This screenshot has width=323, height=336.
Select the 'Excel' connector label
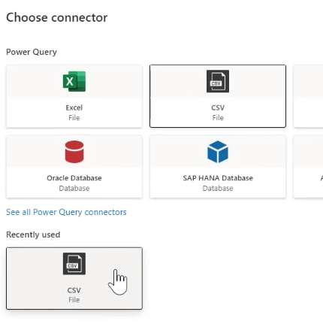coord(74,107)
